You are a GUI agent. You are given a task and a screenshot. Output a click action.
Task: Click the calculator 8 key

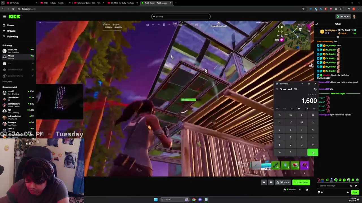point(290,130)
